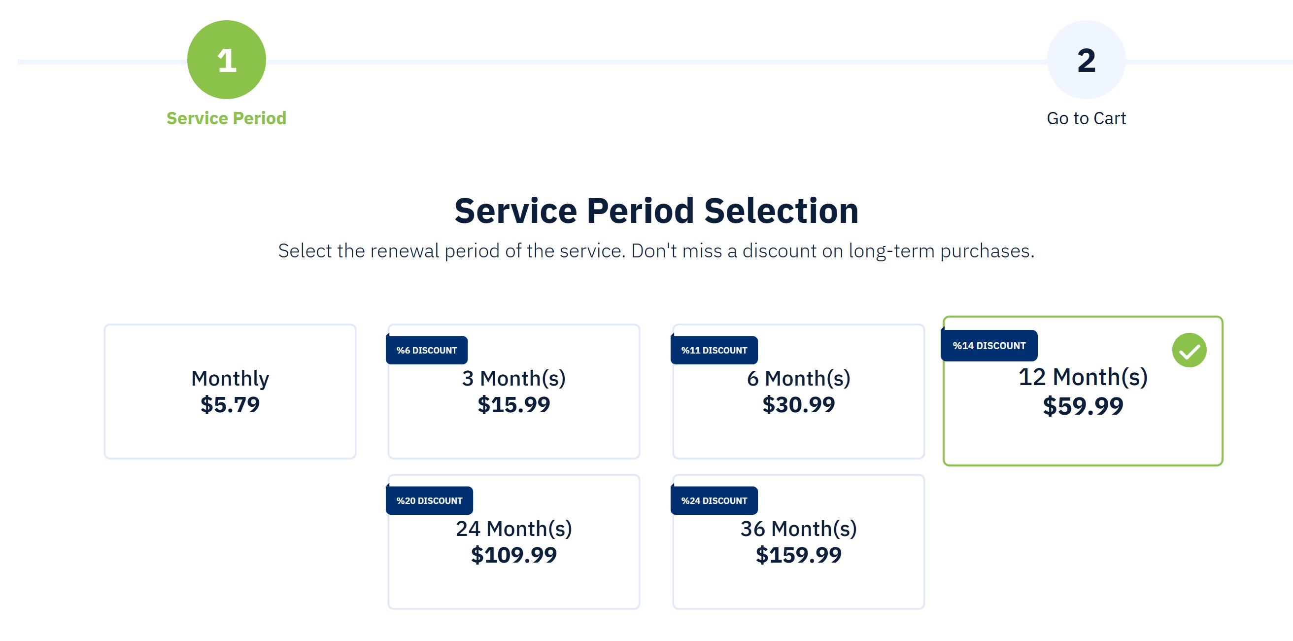Screen dimensions: 1293x641
Task: Click the $159.99 price text
Action: pos(798,555)
